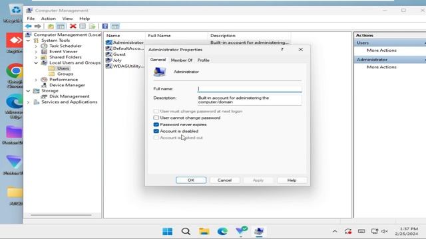Expand the Task Scheduler node
Screen dimensions: 426x239
36,46
